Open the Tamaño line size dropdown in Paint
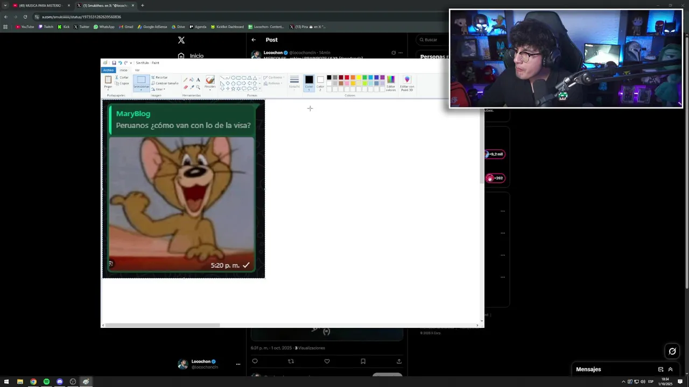This screenshot has width=689, height=387. [x=294, y=82]
